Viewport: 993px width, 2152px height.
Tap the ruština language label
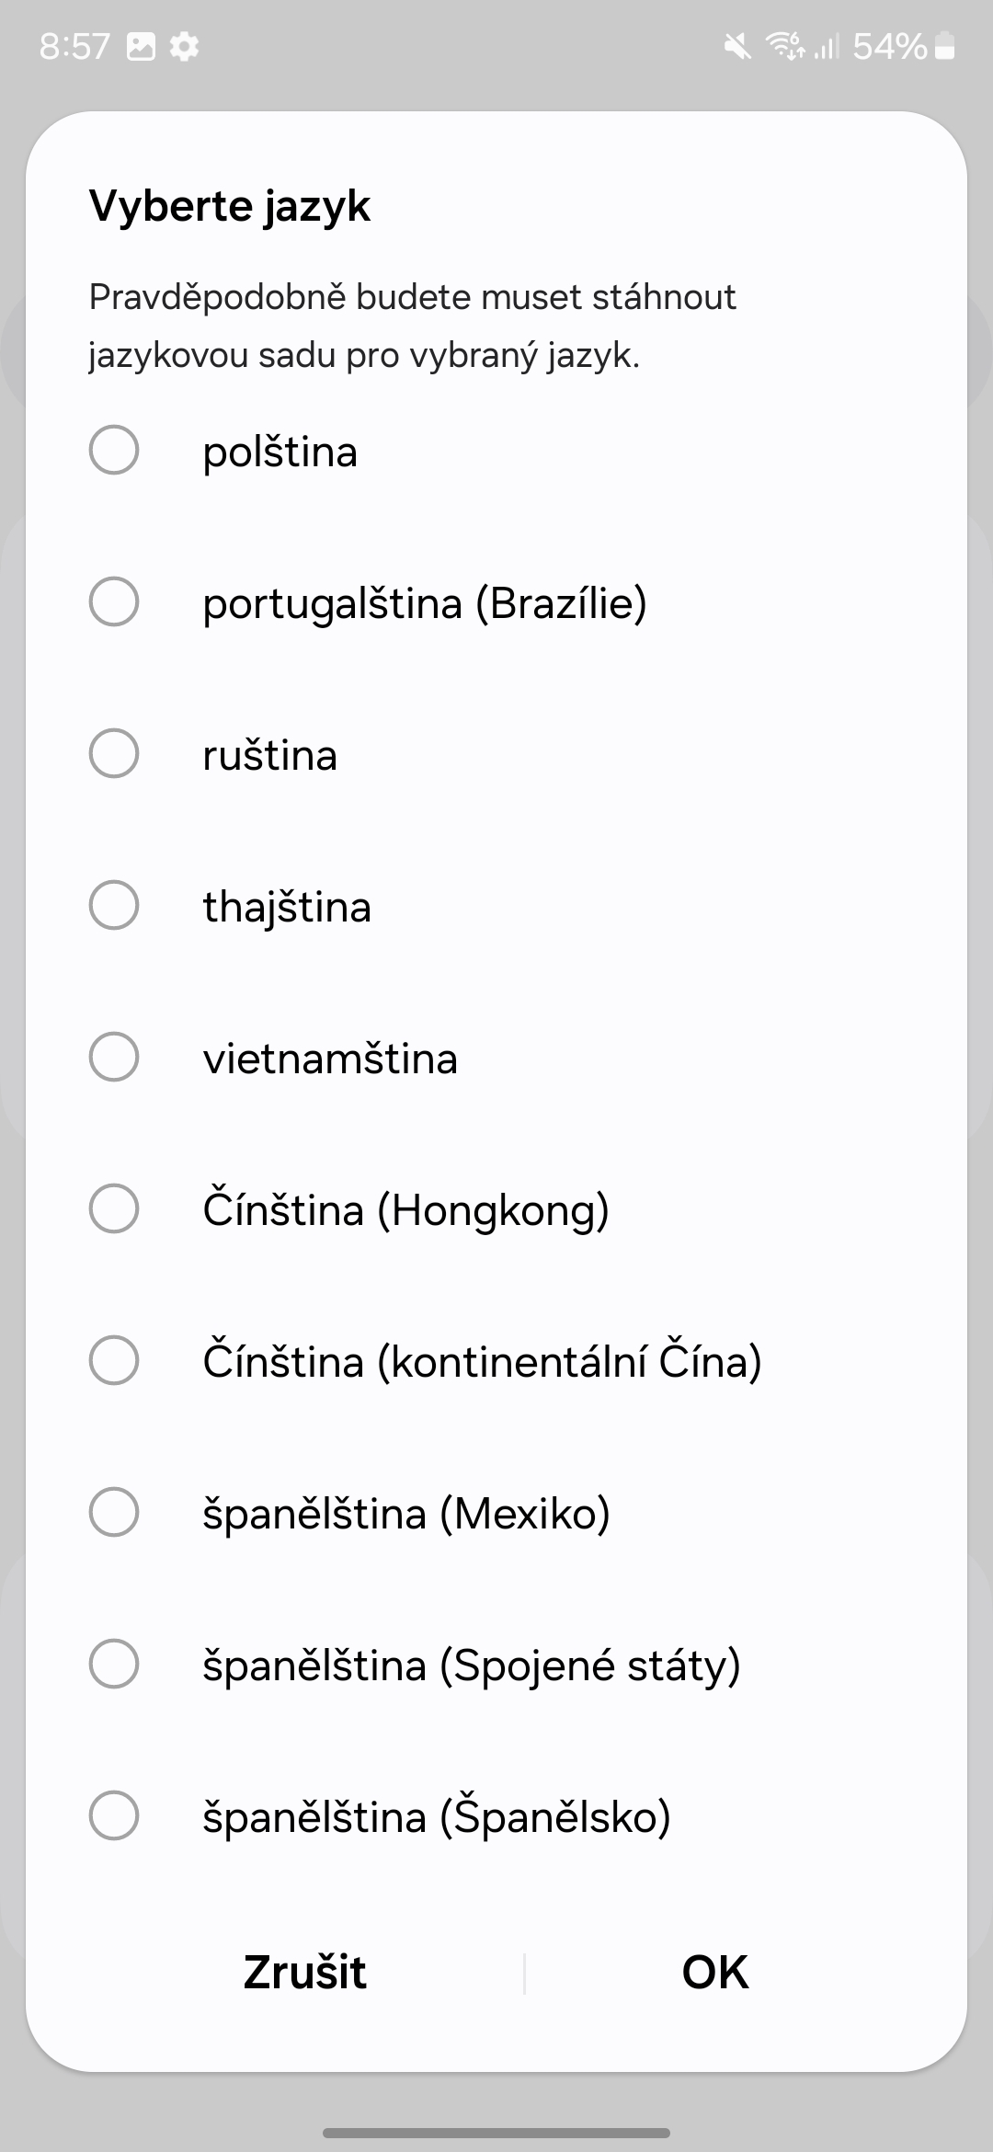point(270,756)
